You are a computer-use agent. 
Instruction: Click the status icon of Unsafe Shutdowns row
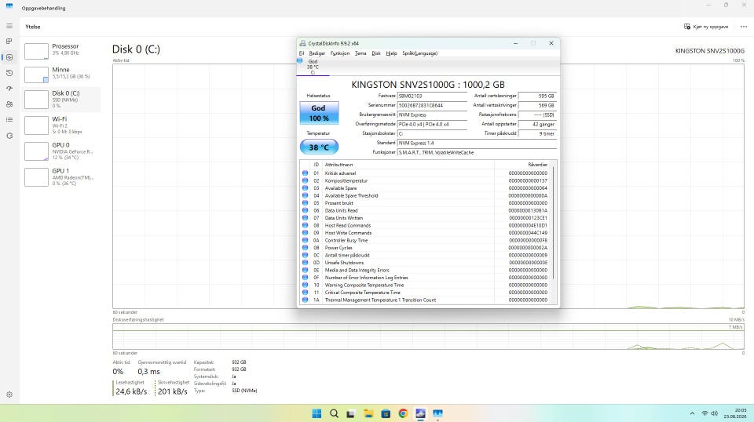coord(305,263)
